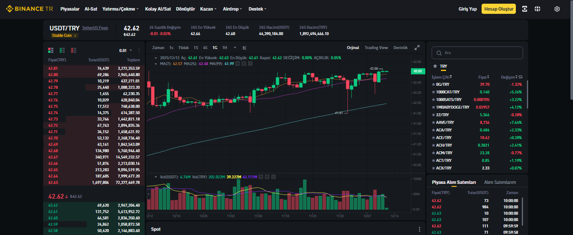Open the app download icon in header
This screenshot has width=573, height=235.
[x=525, y=9]
